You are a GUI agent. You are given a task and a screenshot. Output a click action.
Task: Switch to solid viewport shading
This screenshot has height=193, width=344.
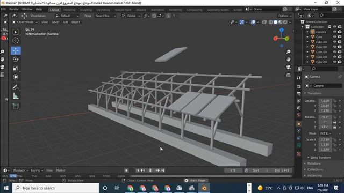click(x=276, y=22)
